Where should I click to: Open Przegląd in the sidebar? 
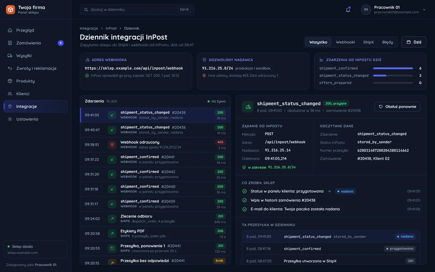coord(35,30)
